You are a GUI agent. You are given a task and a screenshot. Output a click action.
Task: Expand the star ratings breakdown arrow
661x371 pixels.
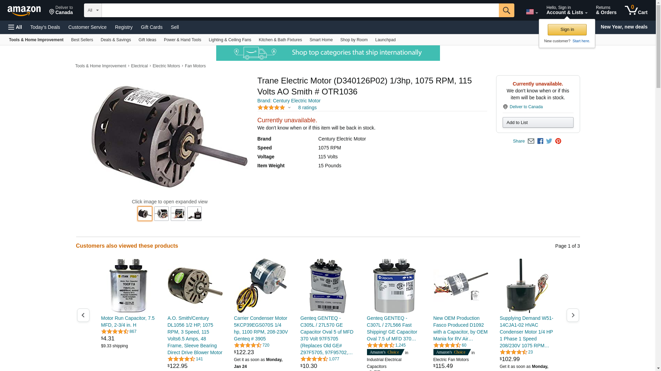(x=289, y=108)
